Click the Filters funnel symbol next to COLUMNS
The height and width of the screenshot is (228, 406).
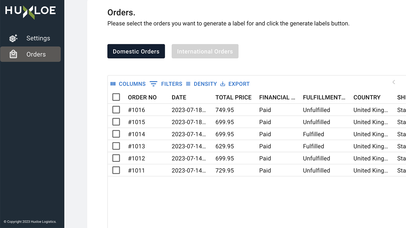[153, 84]
